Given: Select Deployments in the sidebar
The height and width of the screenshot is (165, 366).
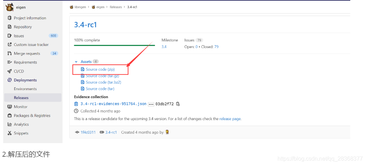Looking at the screenshot, I should tap(25, 80).
